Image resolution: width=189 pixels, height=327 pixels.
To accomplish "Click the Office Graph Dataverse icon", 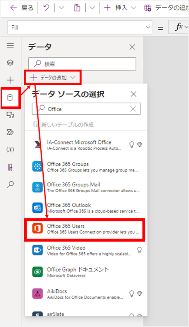I will point(38,272).
